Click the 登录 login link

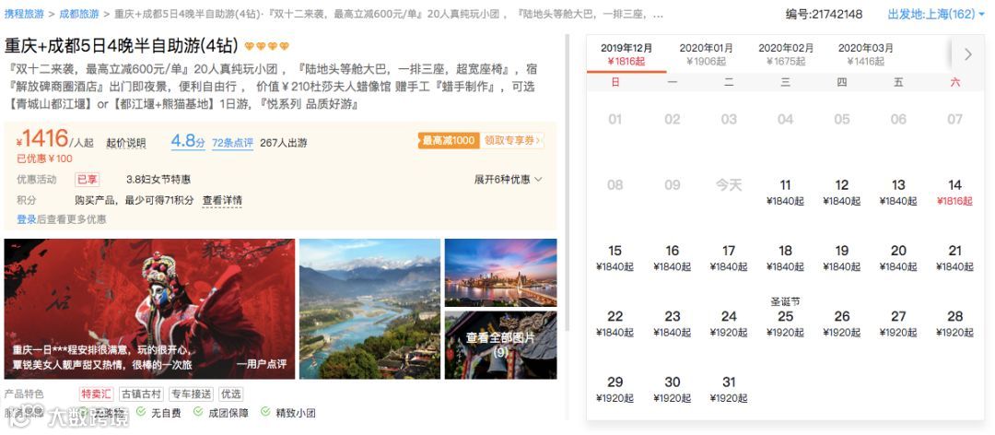[27, 219]
